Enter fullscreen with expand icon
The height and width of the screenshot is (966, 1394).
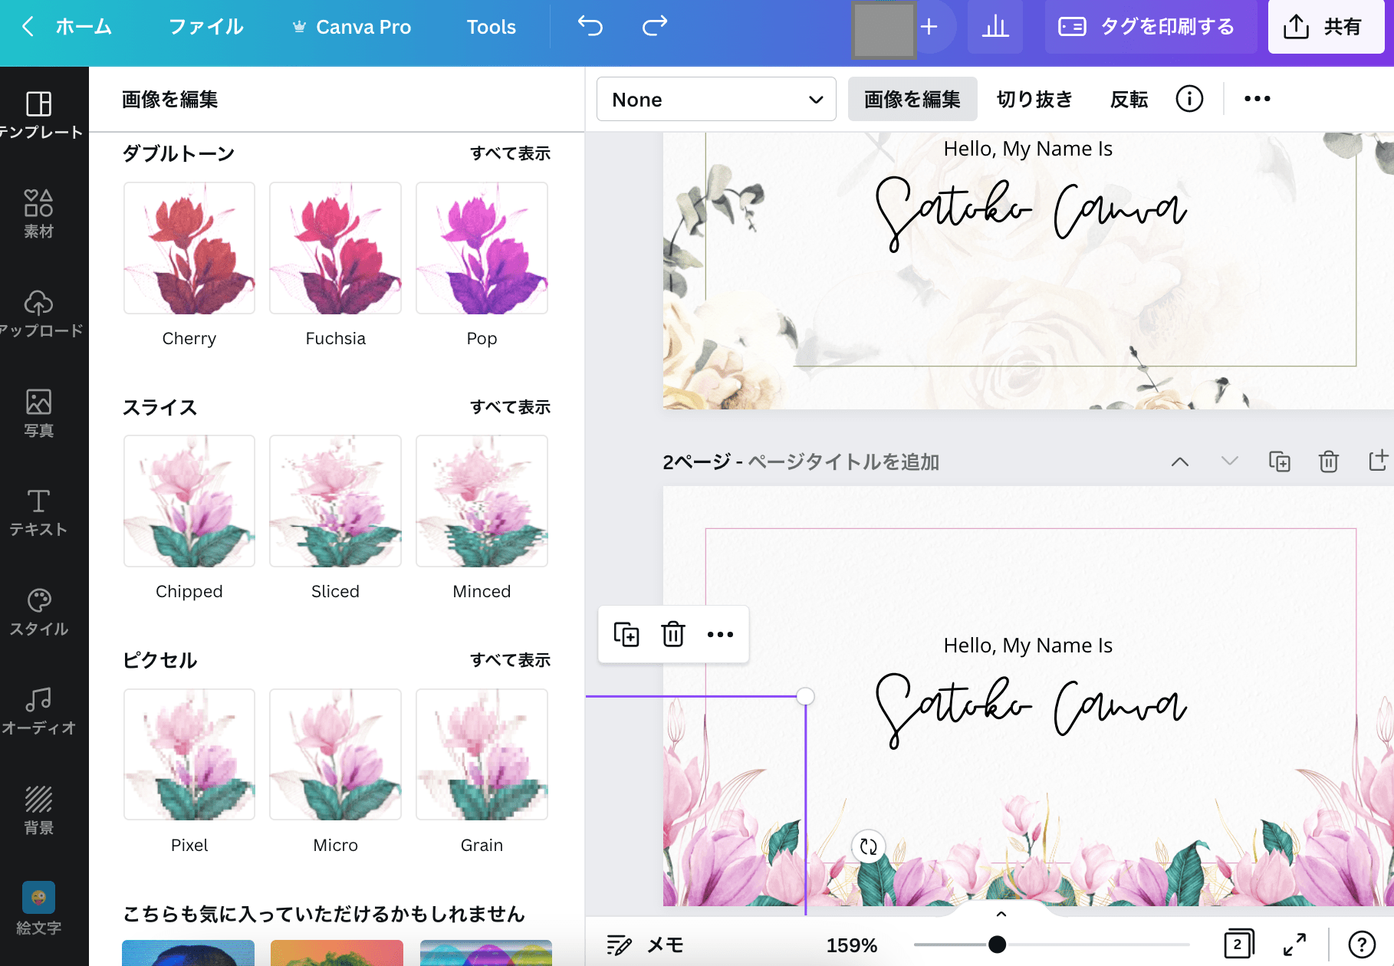point(1296,944)
